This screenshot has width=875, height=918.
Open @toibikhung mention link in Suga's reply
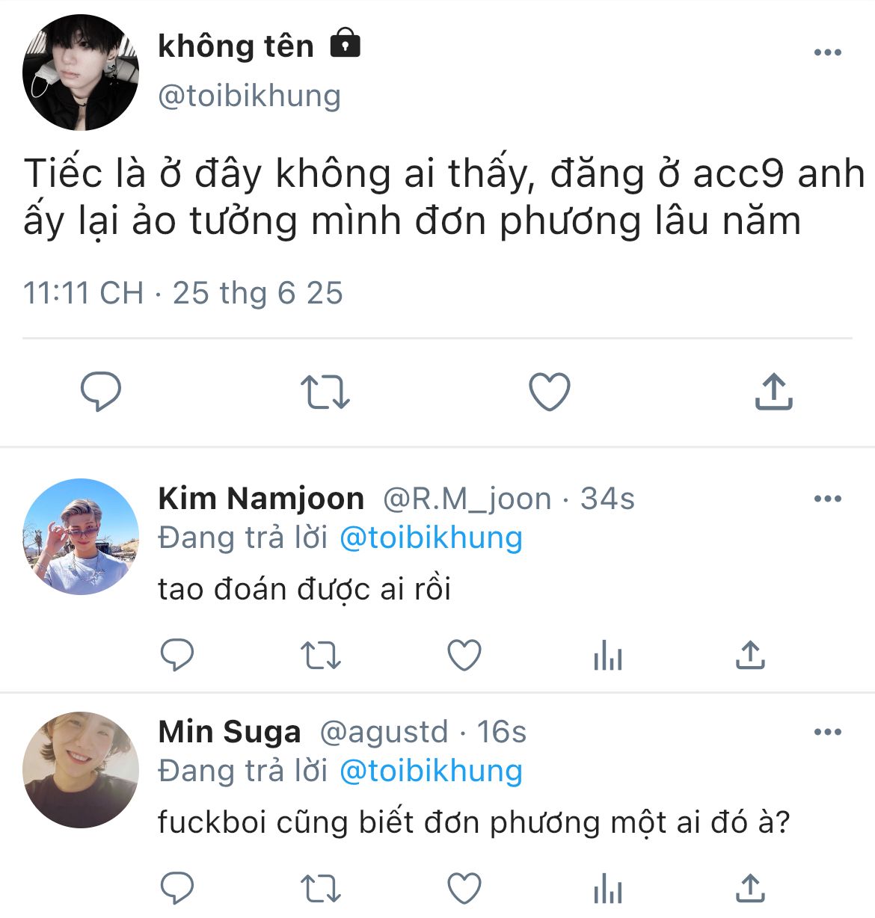tap(431, 771)
